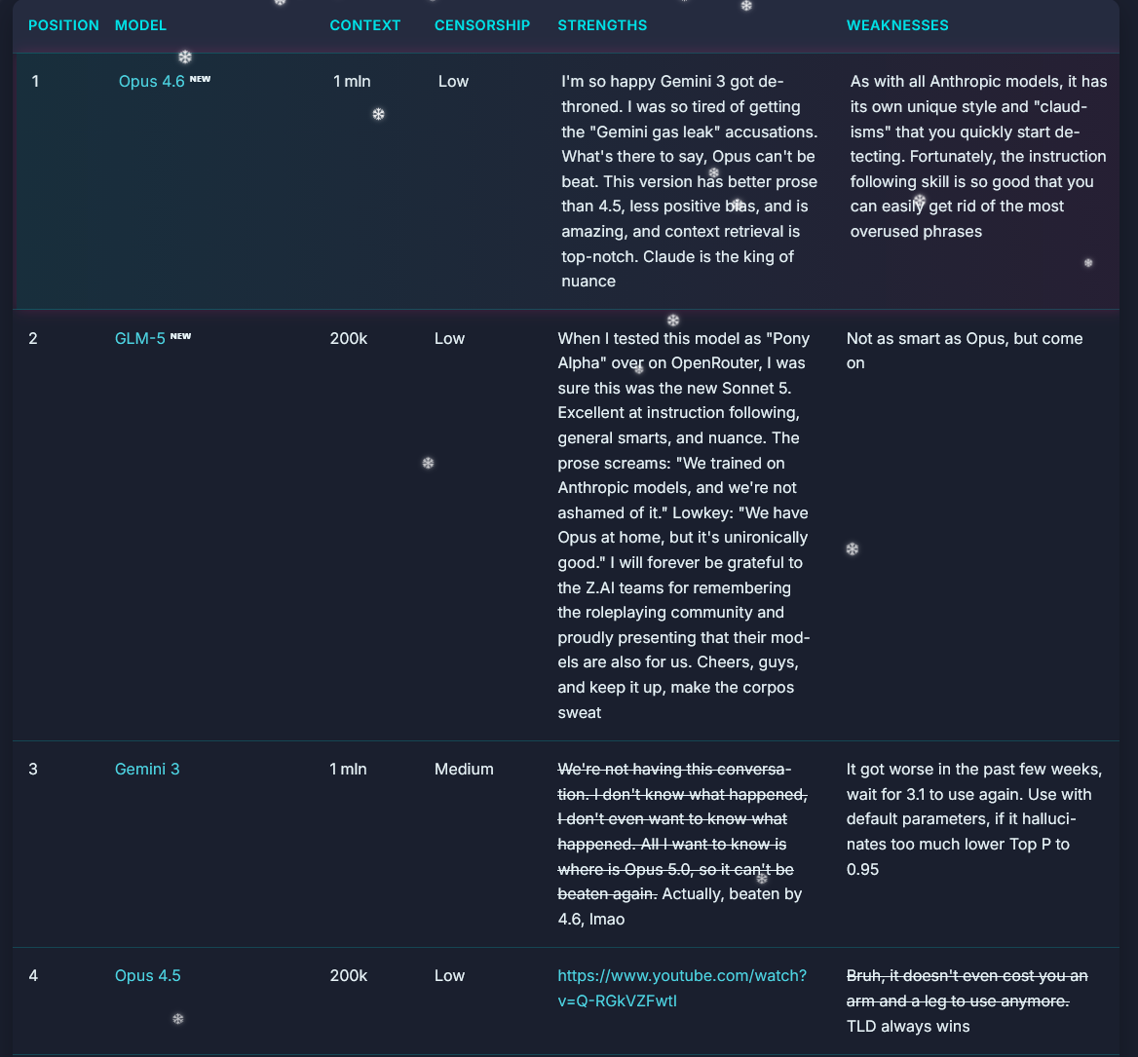Click position number 1 cell
The width and height of the screenshot is (1138, 1057).
(x=35, y=81)
